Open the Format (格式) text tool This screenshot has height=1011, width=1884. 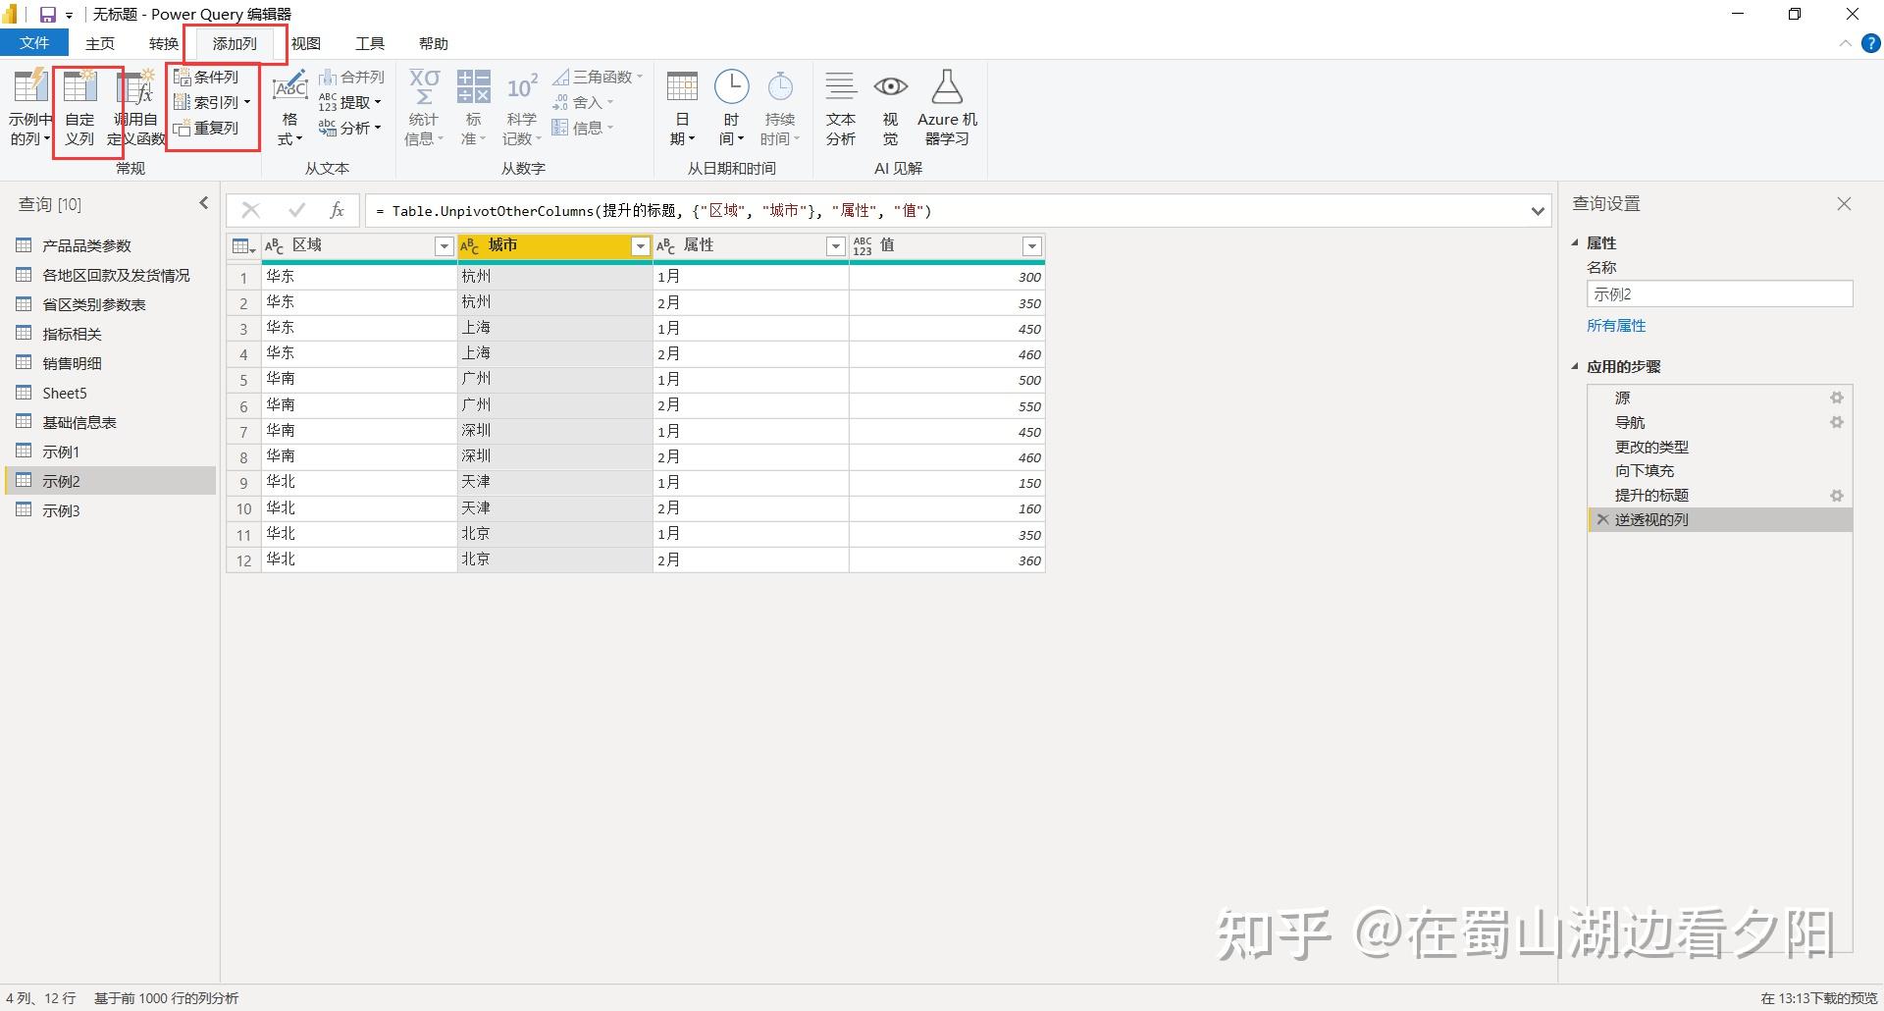coord(289,108)
